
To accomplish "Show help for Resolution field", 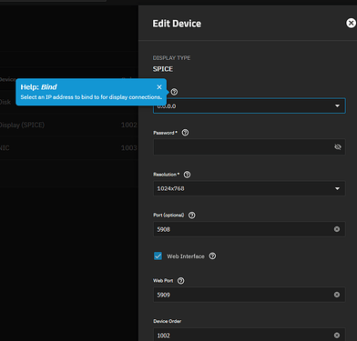I will (188, 175).
